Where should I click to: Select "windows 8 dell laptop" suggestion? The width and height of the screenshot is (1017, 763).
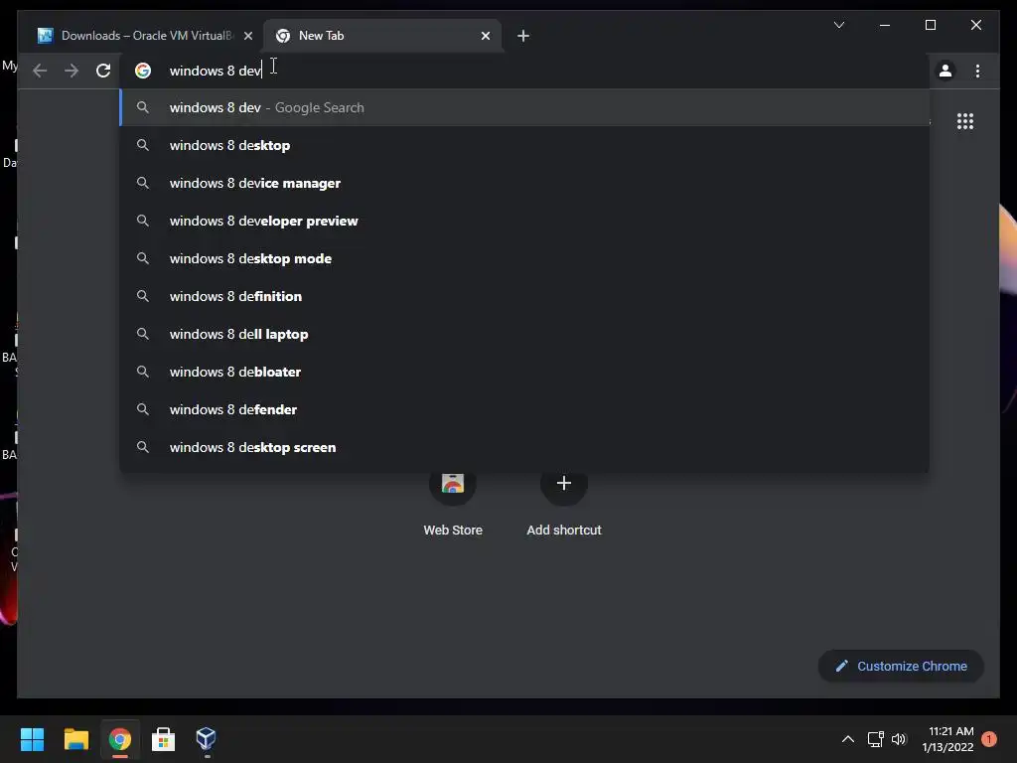pos(524,334)
